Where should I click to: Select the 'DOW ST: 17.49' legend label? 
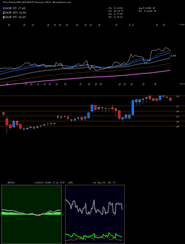click(x=15, y=8)
